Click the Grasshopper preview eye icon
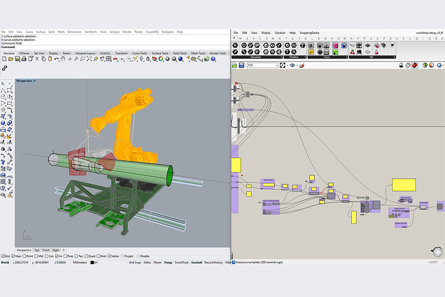 293,65
